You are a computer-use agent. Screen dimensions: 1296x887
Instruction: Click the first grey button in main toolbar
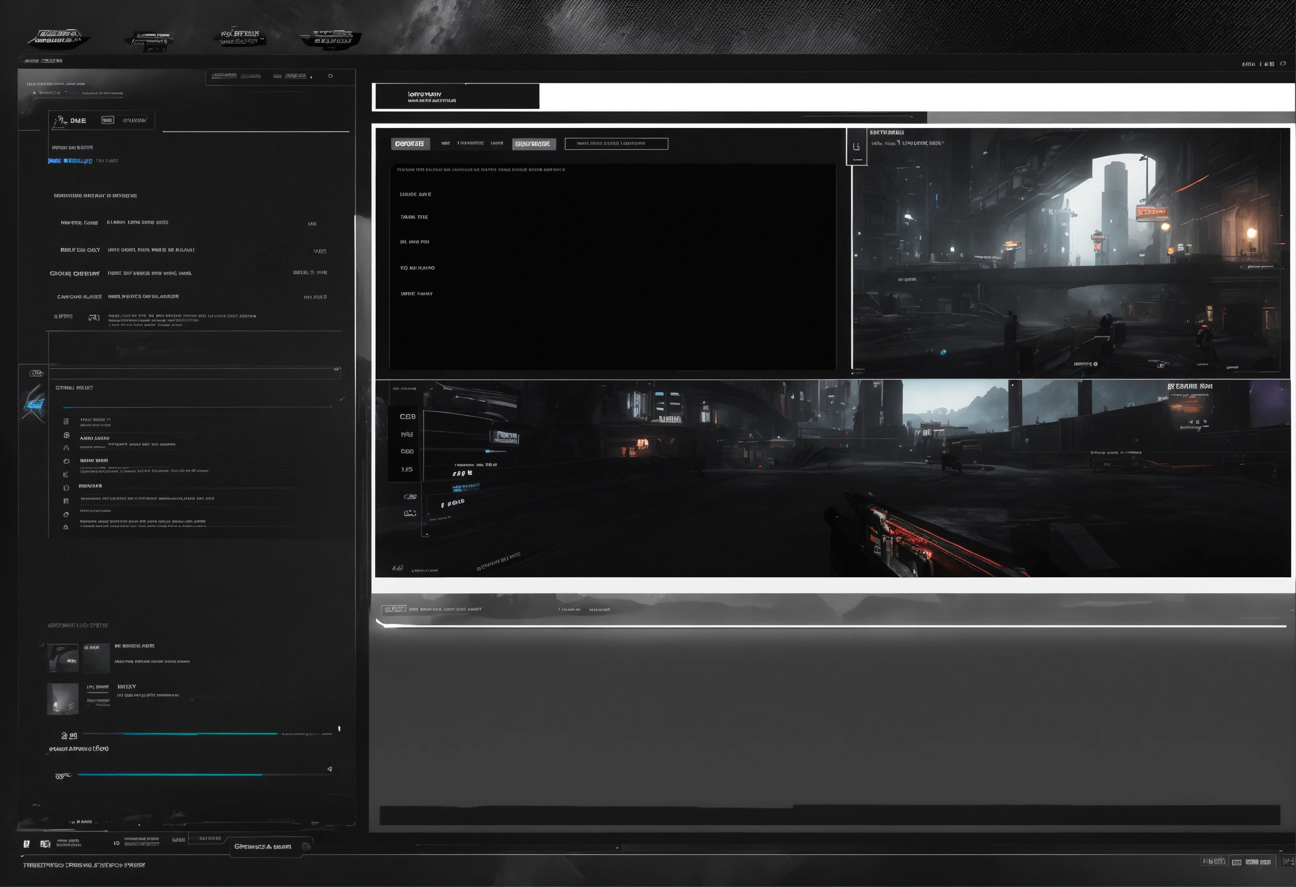[x=410, y=144]
